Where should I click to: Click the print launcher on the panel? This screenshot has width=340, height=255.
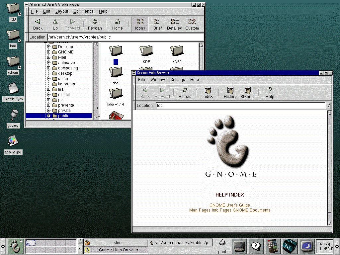222,246
